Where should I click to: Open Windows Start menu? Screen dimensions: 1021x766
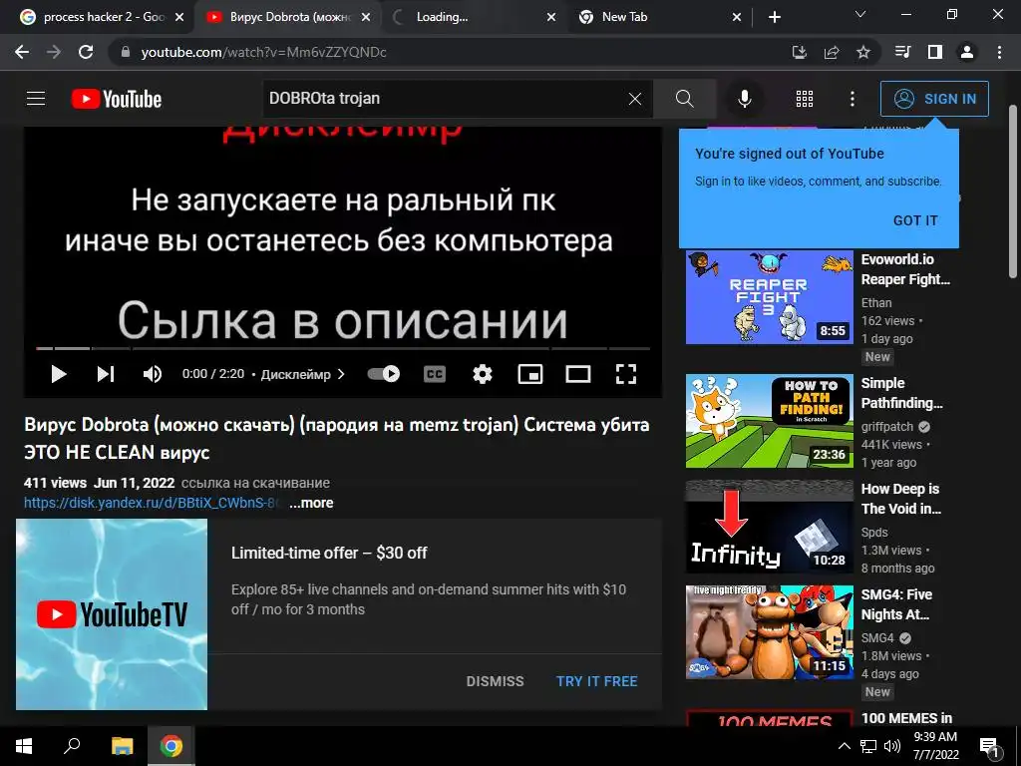click(24, 746)
